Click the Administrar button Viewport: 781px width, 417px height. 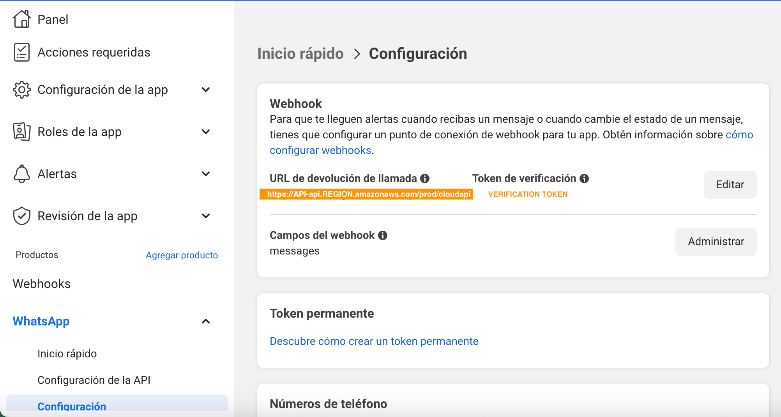(x=716, y=242)
